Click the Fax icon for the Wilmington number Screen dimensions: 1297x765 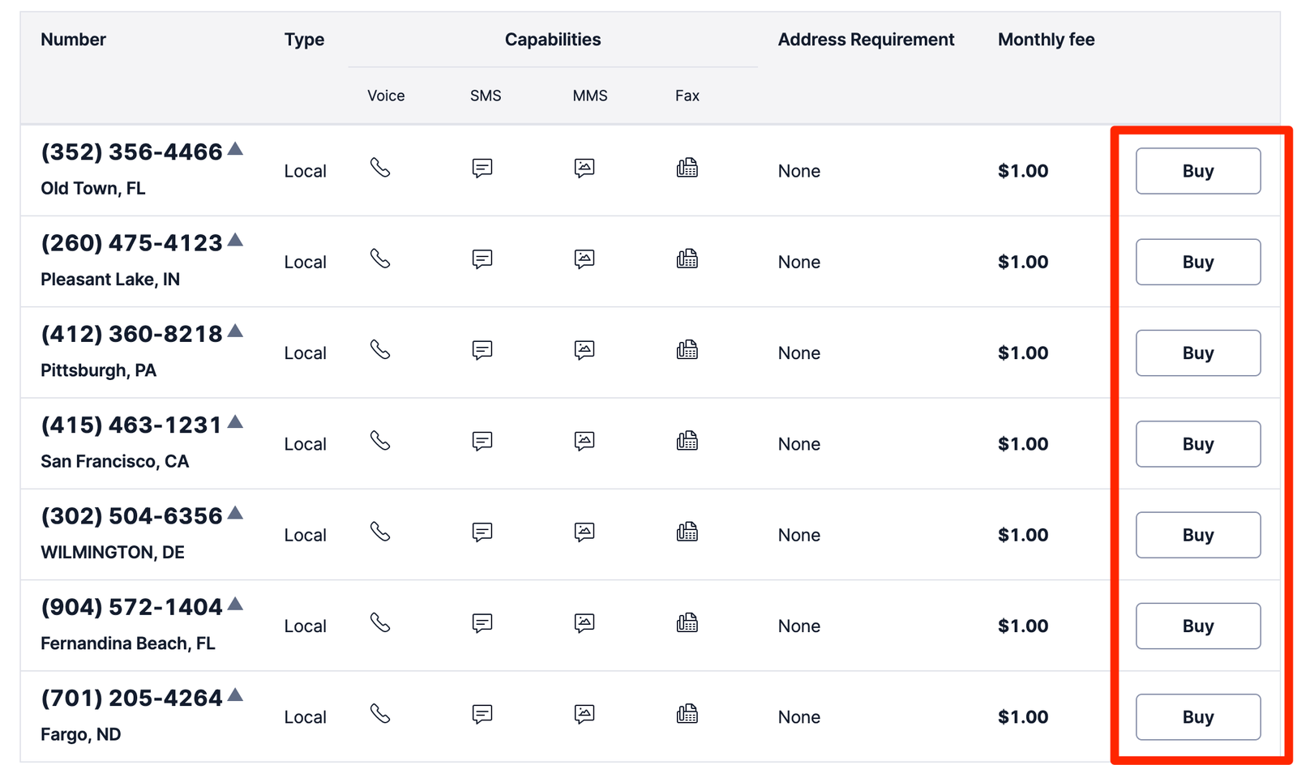(x=687, y=532)
